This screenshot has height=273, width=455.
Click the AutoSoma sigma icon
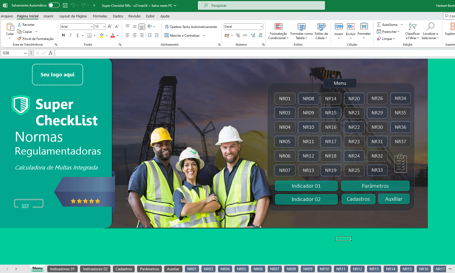(x=379, y=24)
